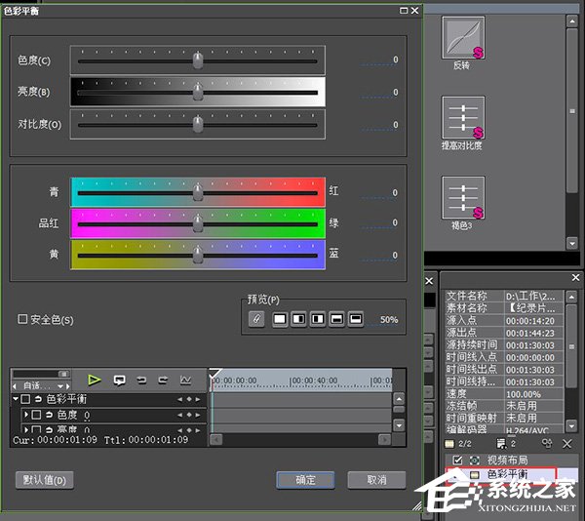Click the graph curve icon in keyframe toolbar
Image resolution: width=585 pixels, height=521 pixels.
(x=186, y=380)
